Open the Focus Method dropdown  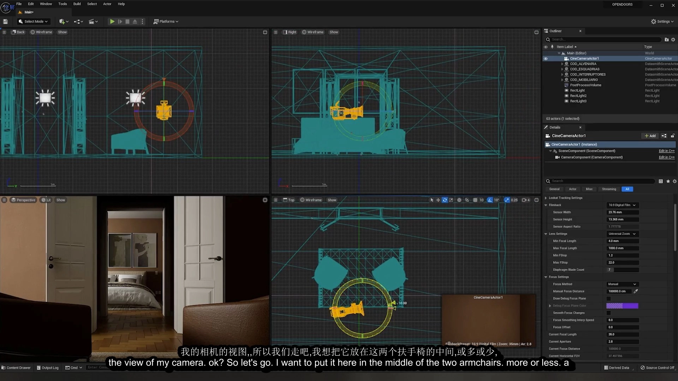pos(622,284)
